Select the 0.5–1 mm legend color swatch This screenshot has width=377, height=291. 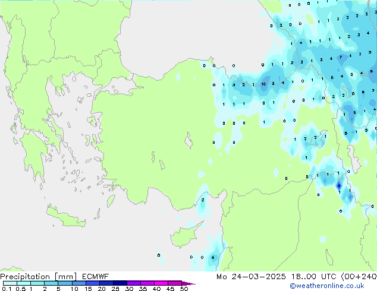pyautogui.click(x=24, y=283)
